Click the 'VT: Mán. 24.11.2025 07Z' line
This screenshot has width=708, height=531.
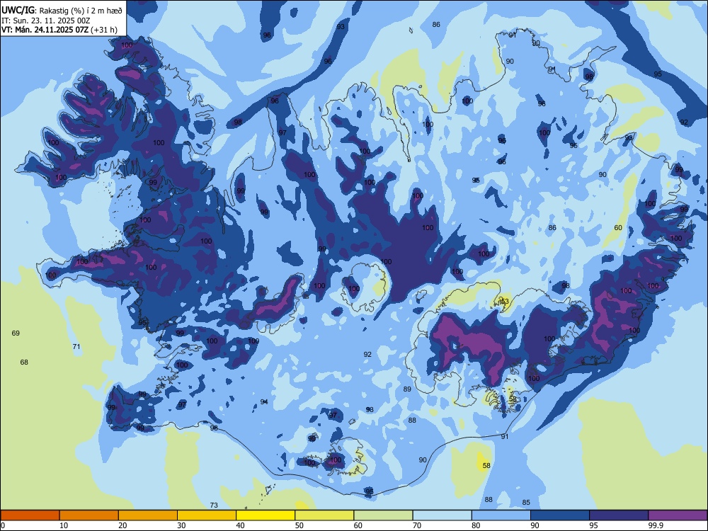[45, 30]
